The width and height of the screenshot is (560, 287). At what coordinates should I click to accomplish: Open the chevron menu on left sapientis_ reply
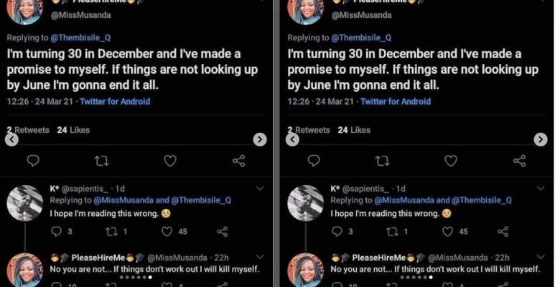click(x=259, y=188)
